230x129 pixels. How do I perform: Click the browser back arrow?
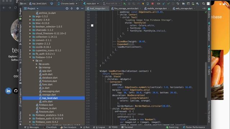tap(4, 8)
